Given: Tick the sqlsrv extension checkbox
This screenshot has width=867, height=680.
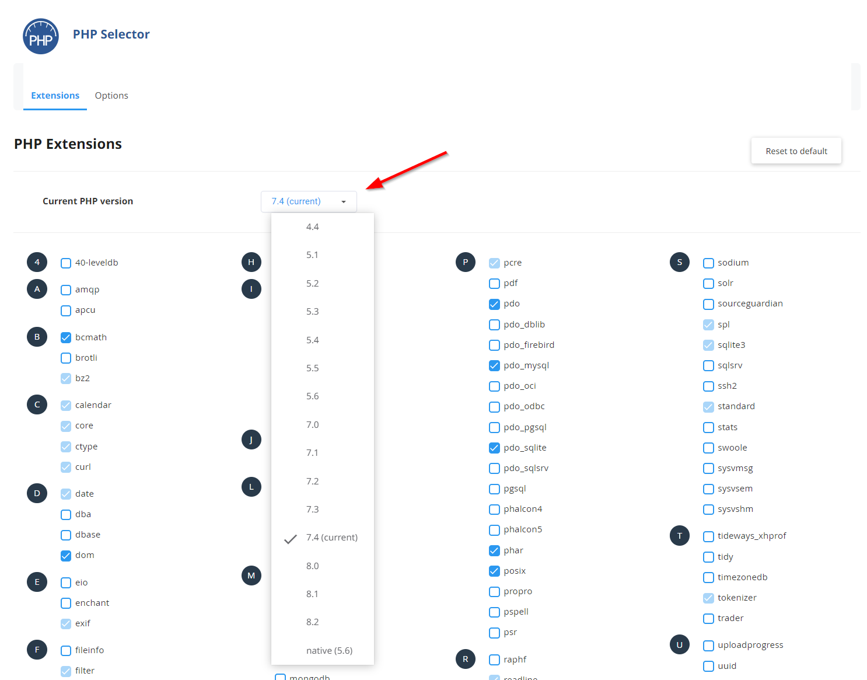Looking at the screenshot, I should pos(708,366).
